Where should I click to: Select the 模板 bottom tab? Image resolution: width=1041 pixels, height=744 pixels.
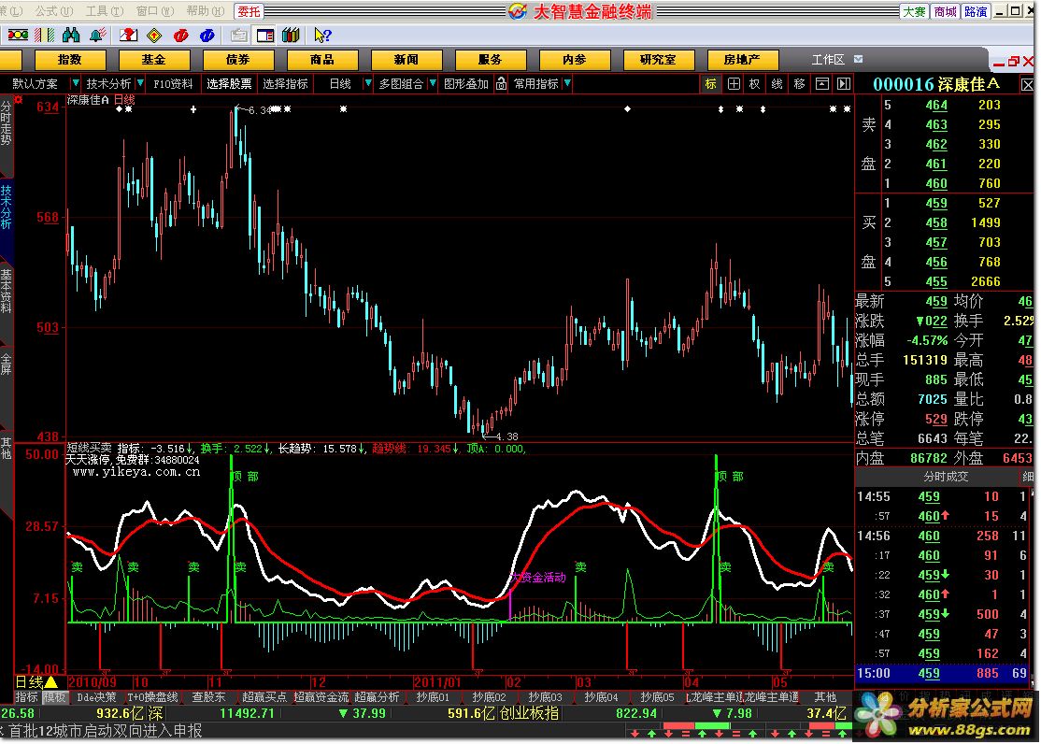click(54, 697)
